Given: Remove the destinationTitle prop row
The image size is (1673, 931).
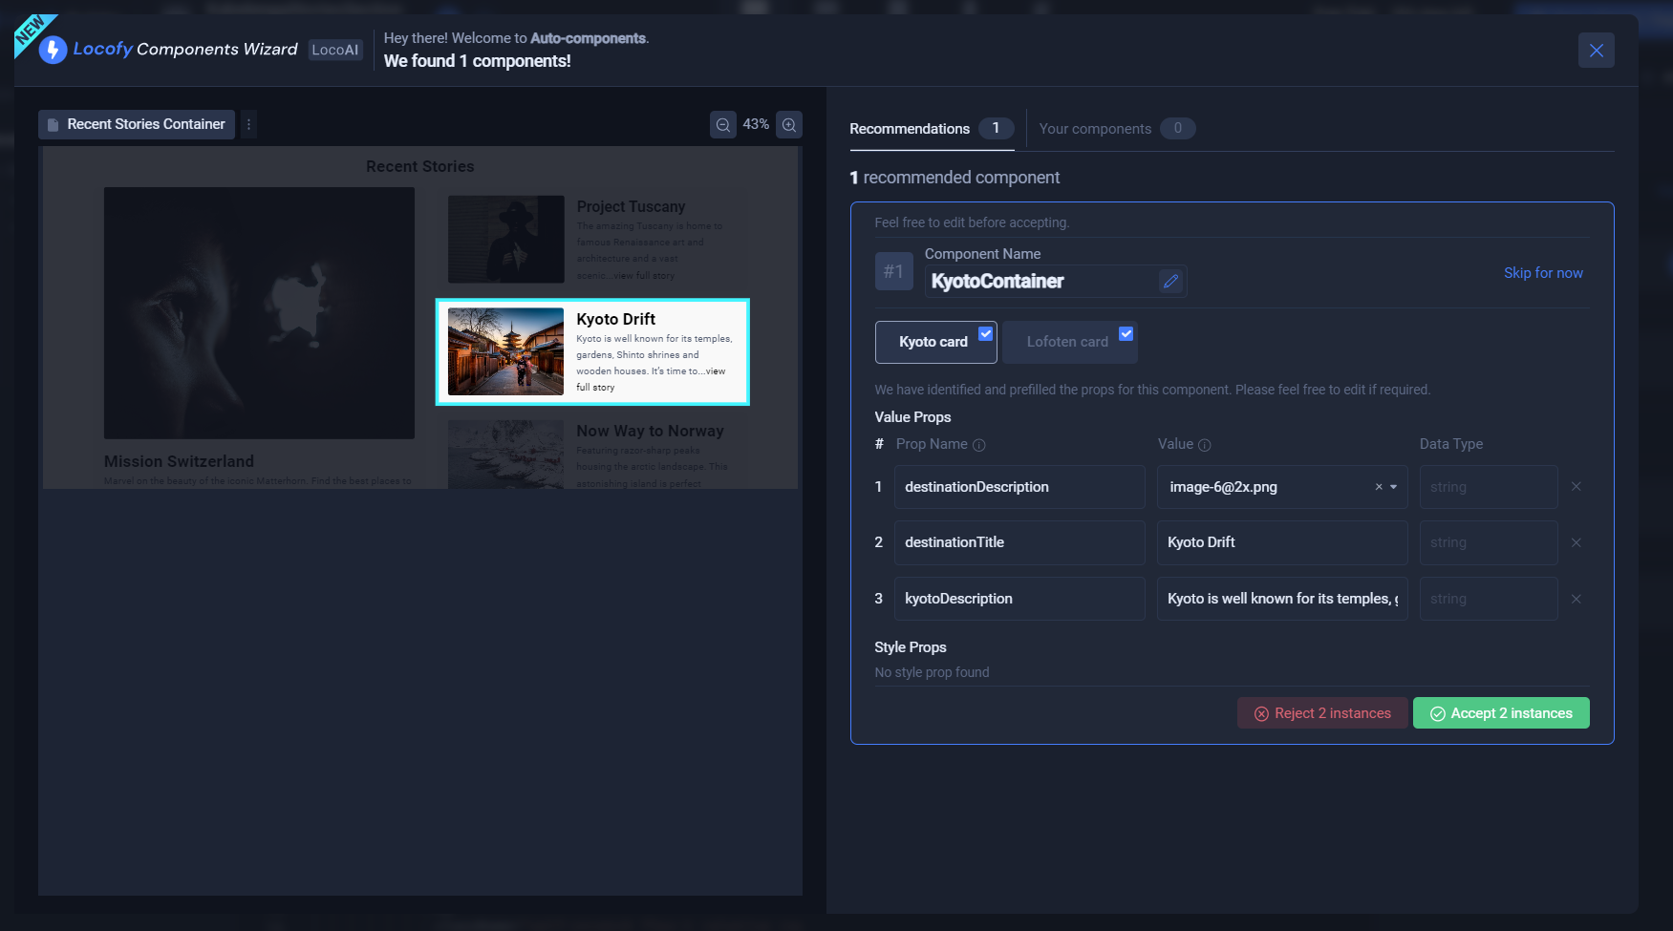Looking at the screenshot, I should [x=1576, y=542].
